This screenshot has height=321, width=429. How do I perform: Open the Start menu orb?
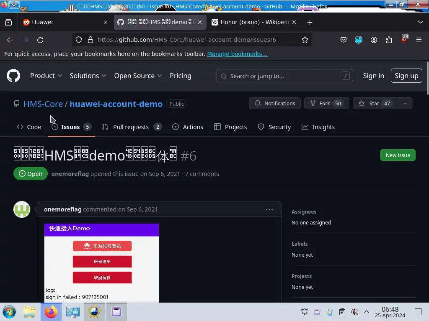(x=9, y=312)
